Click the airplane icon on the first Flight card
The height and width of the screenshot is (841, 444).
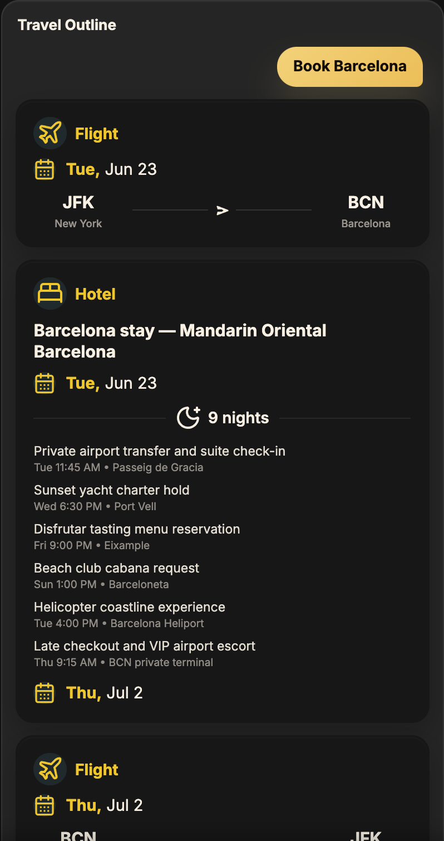coord(50,134)
